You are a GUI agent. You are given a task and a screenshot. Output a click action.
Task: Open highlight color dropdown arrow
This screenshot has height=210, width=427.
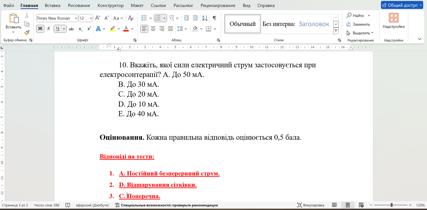pyautogui.click(x=118, y=29)
